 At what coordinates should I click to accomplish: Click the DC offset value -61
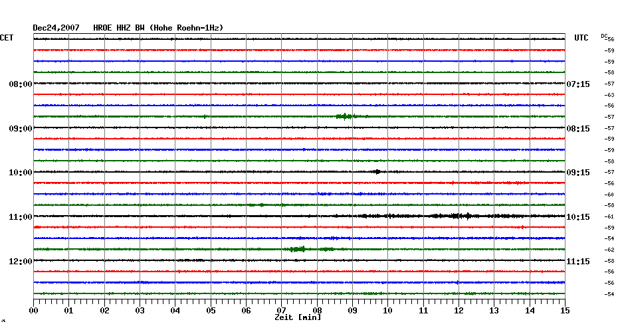tap(610, 216)
